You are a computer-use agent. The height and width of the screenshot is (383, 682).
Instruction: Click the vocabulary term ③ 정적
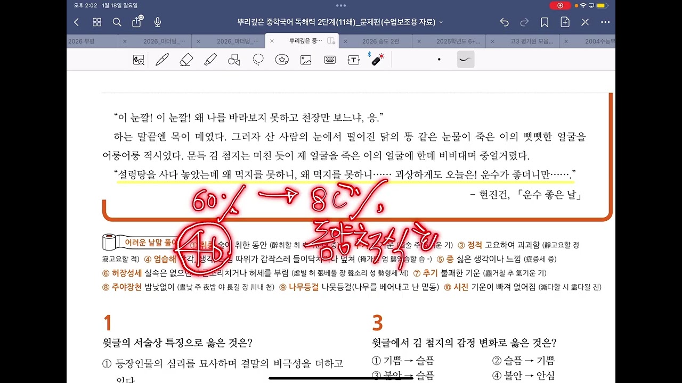tap(470, 245)
